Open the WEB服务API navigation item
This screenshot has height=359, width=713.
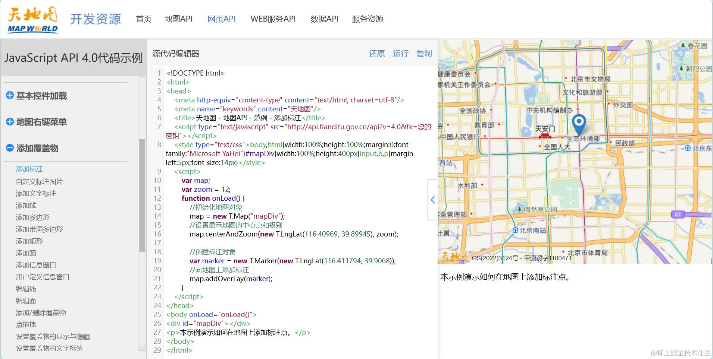pyautogui.click(x=273, y=19)
